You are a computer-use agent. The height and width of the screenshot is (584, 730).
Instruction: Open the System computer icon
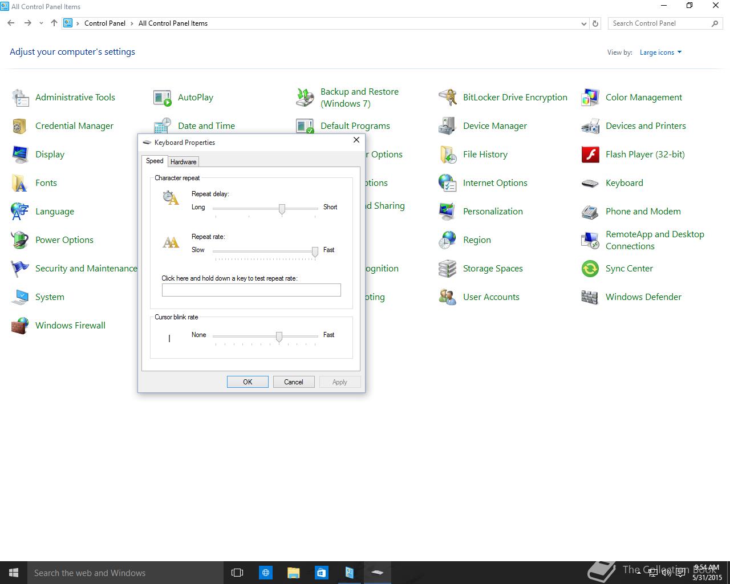20,297
